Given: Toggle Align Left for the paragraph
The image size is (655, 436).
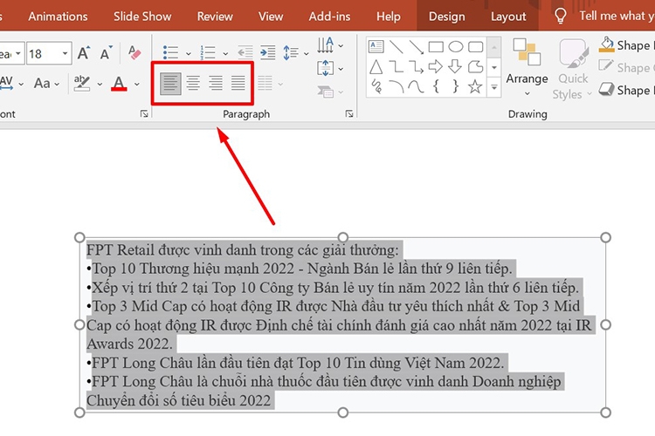Looking at the screenshot, I should point(170,84).
